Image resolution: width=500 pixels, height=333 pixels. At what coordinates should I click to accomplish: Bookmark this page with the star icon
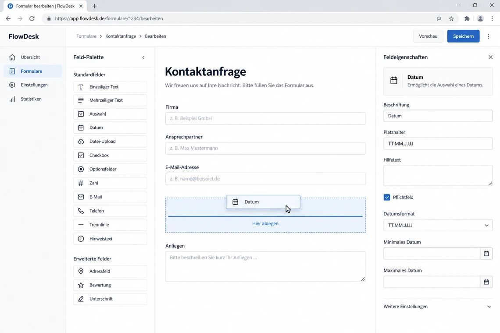451,18
